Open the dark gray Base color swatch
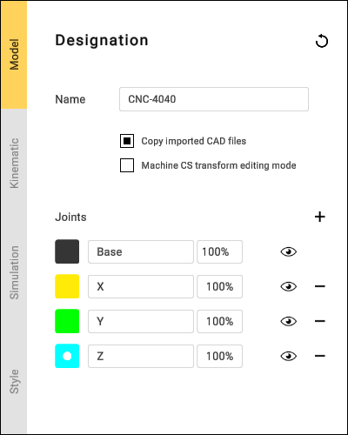Image resolution: width=348 pixels, height=435 pixels. (67, 251)
